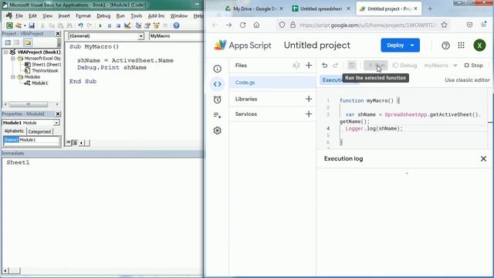This screenshot has width=494, height=278.
Task: Open Triggers clock icon in Apps Script sidebar
Action: click(x=218, y=100)
